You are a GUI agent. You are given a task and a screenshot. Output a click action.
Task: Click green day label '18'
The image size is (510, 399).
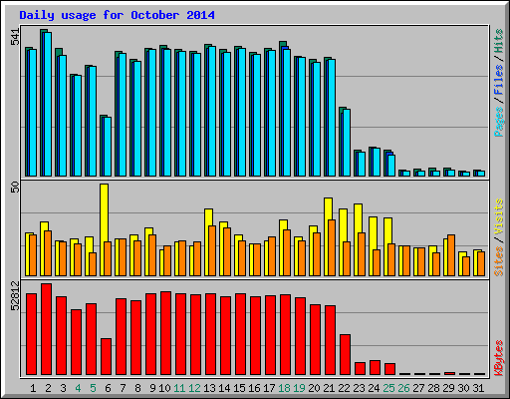[284, 388]
